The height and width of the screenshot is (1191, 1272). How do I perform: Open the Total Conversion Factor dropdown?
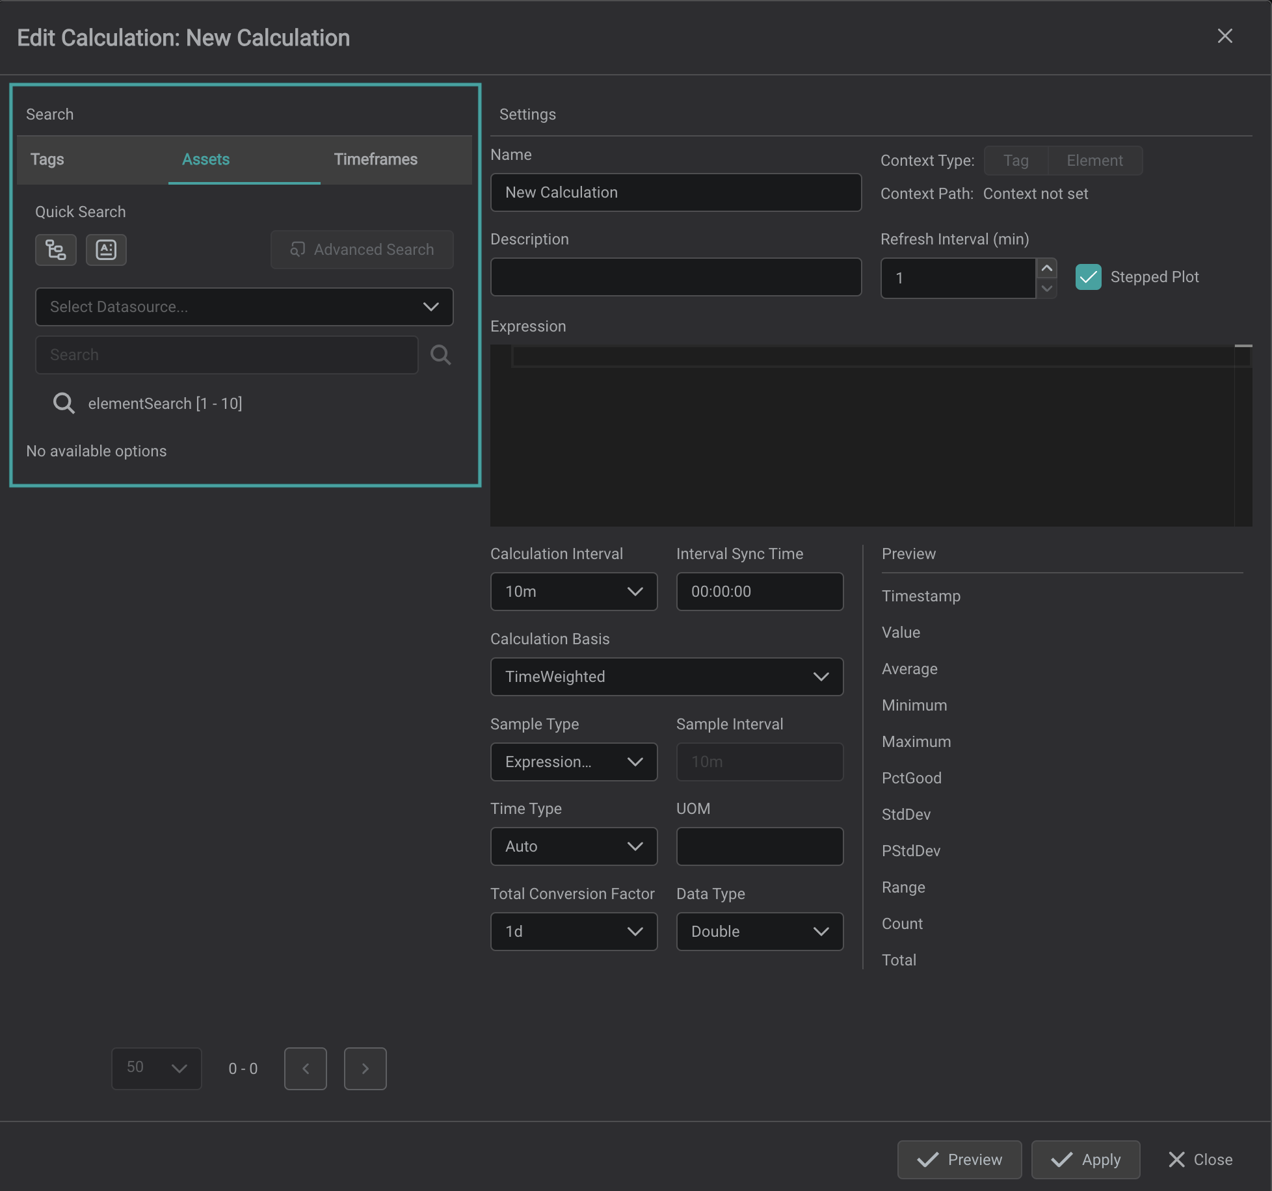pos(574,932)
